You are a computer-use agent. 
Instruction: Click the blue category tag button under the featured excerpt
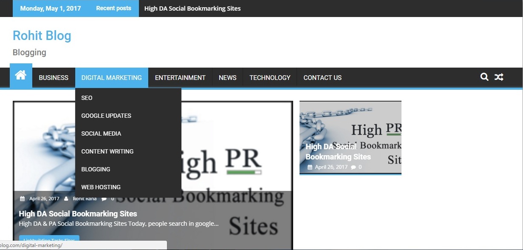click(49, 240)
